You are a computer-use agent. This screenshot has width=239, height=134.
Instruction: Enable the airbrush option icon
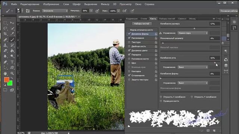[x=124, y=11]
